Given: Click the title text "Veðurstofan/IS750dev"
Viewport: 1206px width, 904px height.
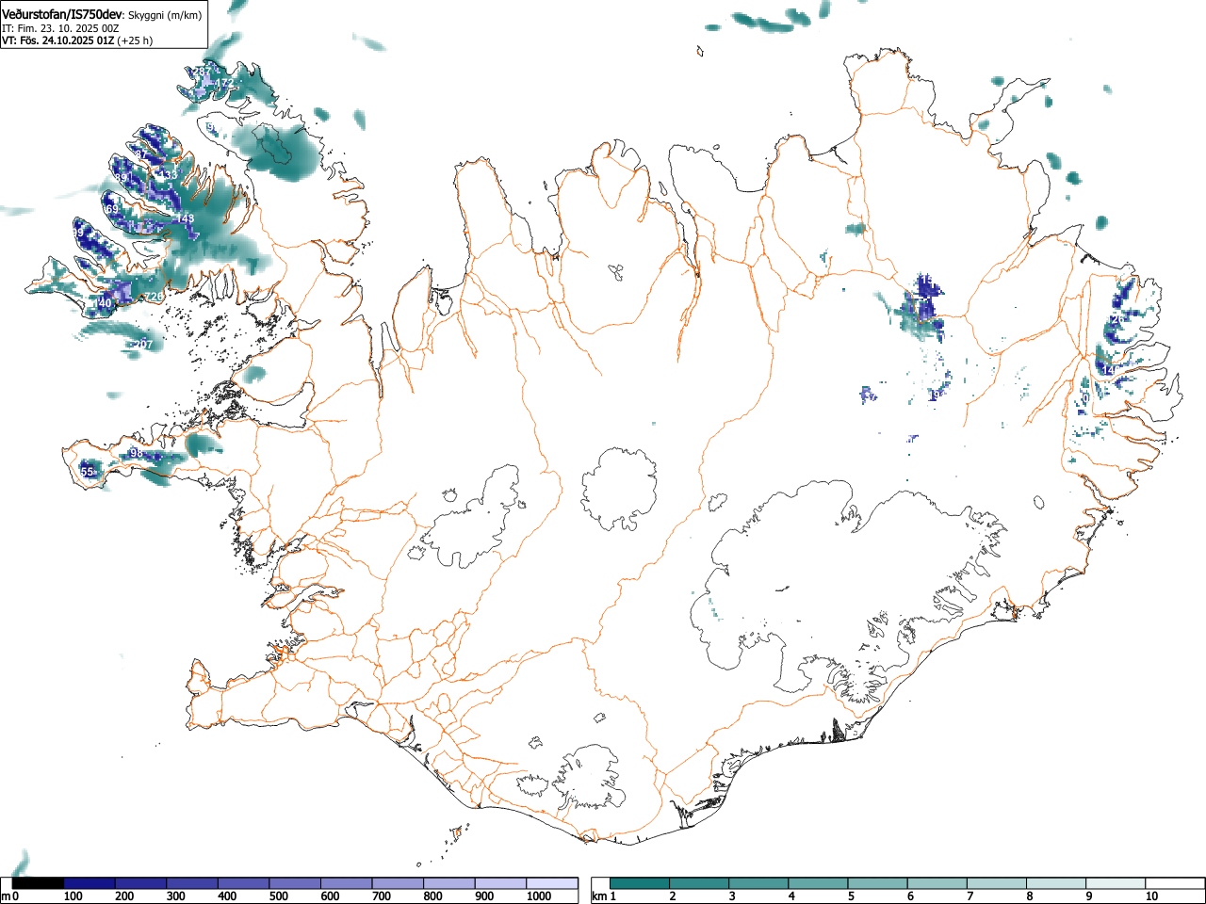Looking at the screenshot, I should 62,14.
